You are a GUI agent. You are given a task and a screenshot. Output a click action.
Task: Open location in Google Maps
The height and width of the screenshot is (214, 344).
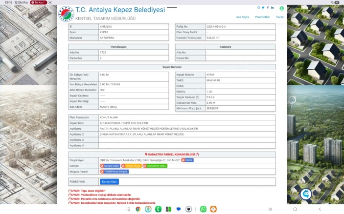click(110, 166)
